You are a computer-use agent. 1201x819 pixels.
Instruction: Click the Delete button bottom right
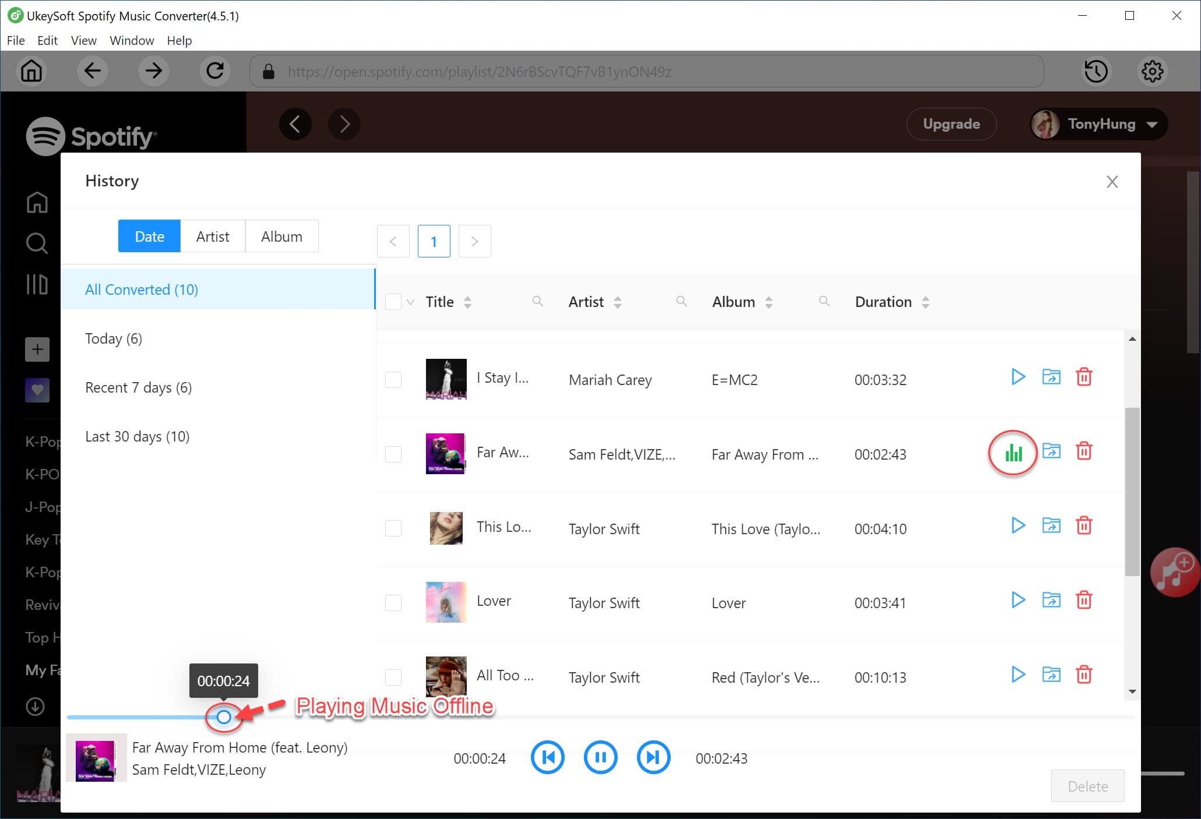pos(1089,785)
